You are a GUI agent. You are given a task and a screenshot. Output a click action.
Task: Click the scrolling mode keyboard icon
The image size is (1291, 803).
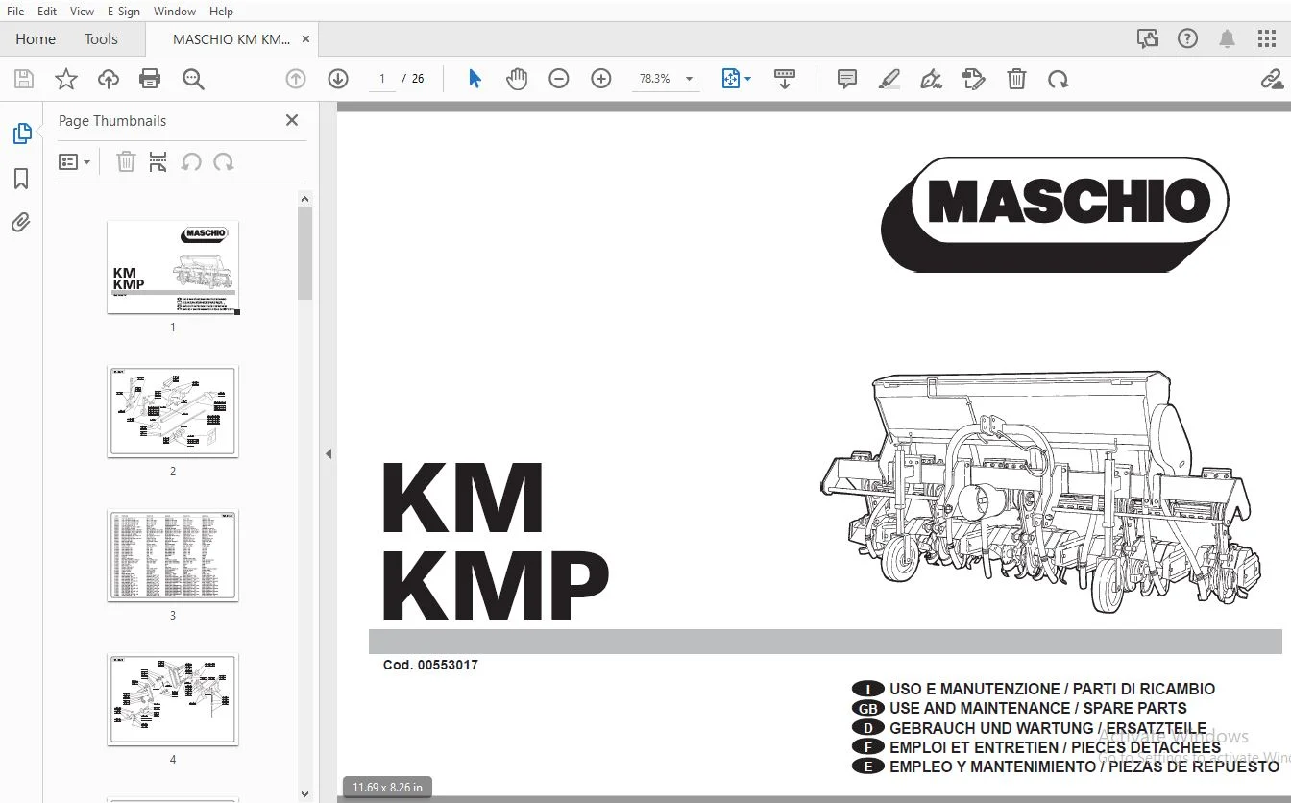785,79
